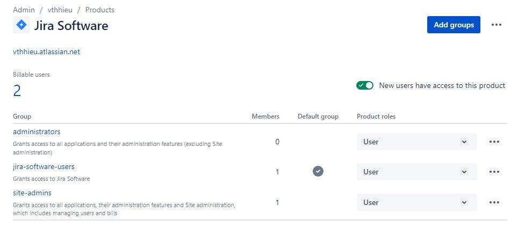The height and width of the screenshot is (227, 518).
Task: Expand the product role dropdown for site-admins
Action: pyautogui.click(x=416, y=202)
